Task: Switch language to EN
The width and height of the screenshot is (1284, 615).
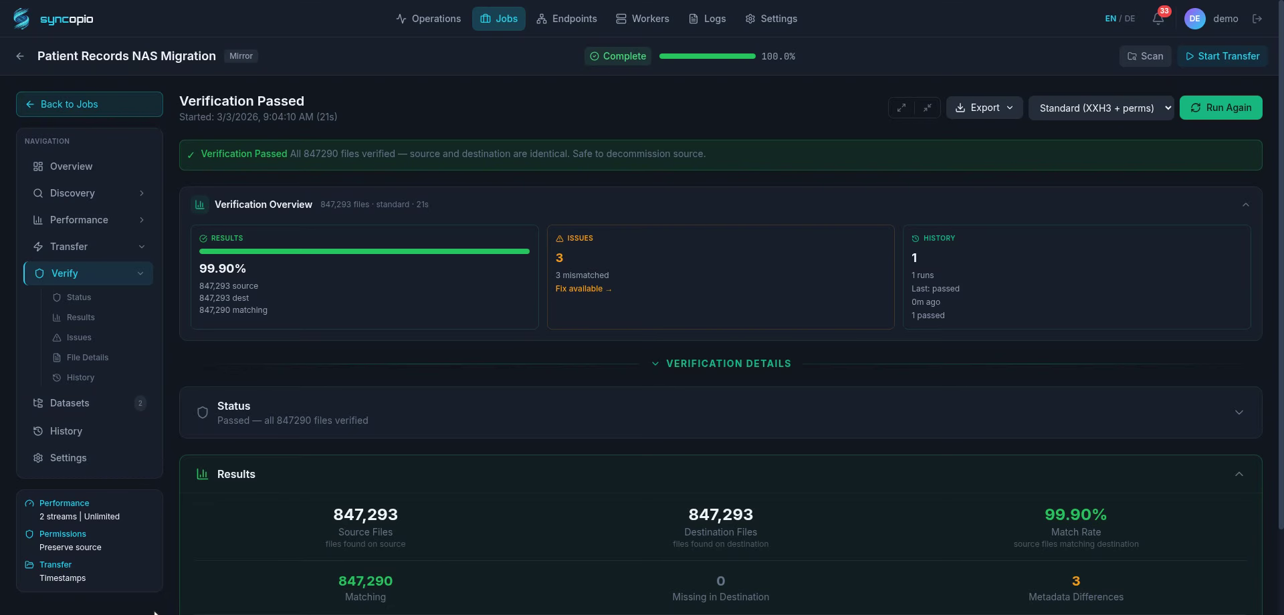Action: tap(1110, 19)
